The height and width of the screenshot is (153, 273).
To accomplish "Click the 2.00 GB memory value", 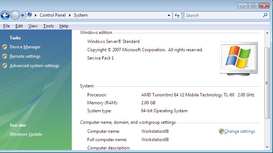I will 148,103.
